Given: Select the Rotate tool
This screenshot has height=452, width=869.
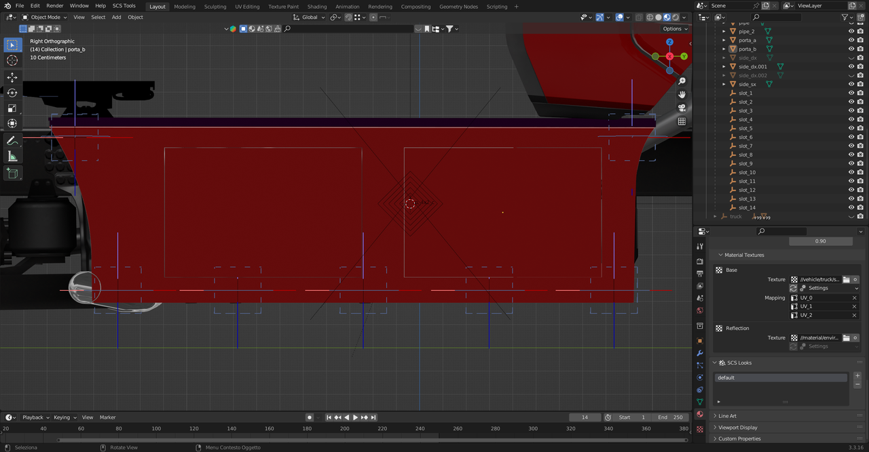Looking at the screenshot, I should [x=12, y=93].
